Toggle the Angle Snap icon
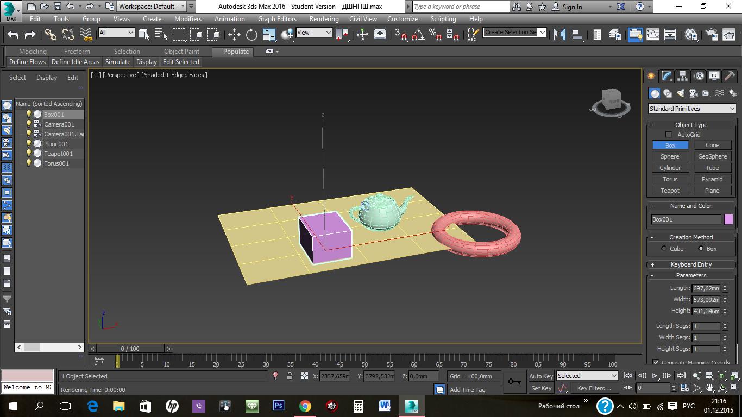742x417 pixels. 418,34
